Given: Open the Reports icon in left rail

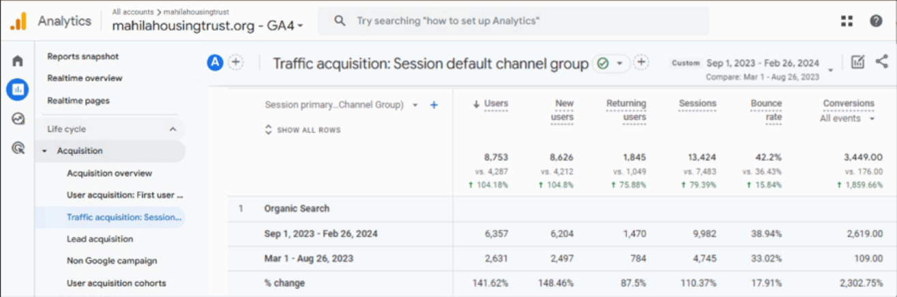Looking at the screenshot, I should coord(18,89).
